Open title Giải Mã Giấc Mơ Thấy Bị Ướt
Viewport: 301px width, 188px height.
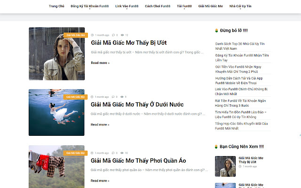point(128,43)
